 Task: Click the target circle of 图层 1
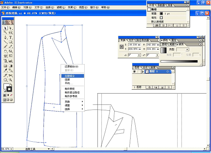coord(167,71)
